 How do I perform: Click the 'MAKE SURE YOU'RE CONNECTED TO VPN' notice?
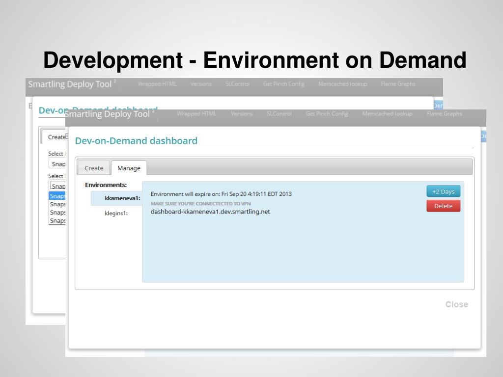[201, 204]
